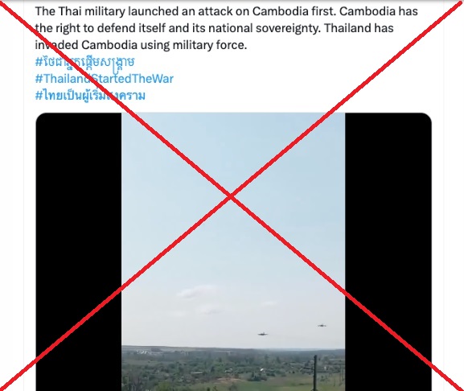Open the Khmer-language hashtag link
Viewport: 464px width, 391px height.
click(x=84, y=62)
